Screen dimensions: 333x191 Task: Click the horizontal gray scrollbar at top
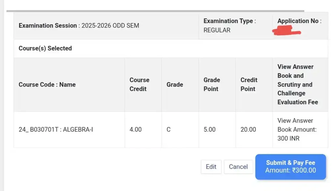pyautogui.click(x=155, y=11)
